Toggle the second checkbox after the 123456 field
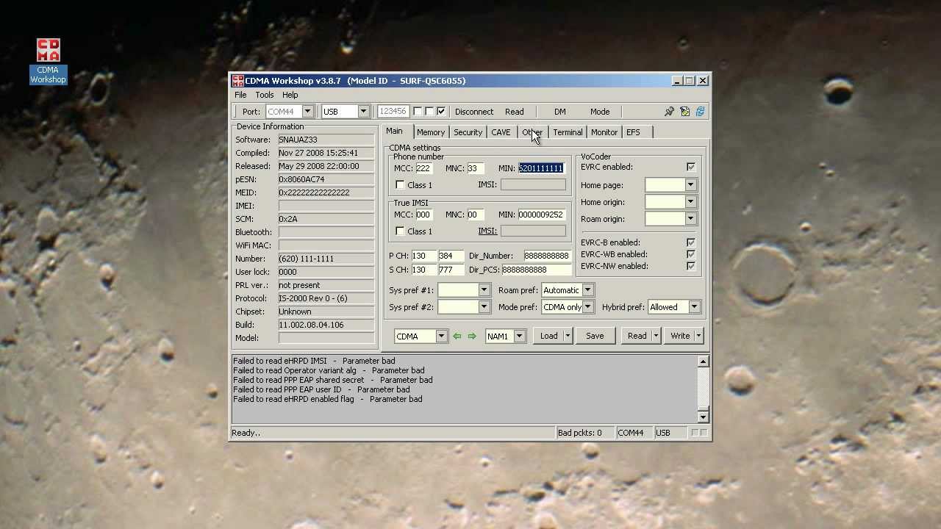 429,112
